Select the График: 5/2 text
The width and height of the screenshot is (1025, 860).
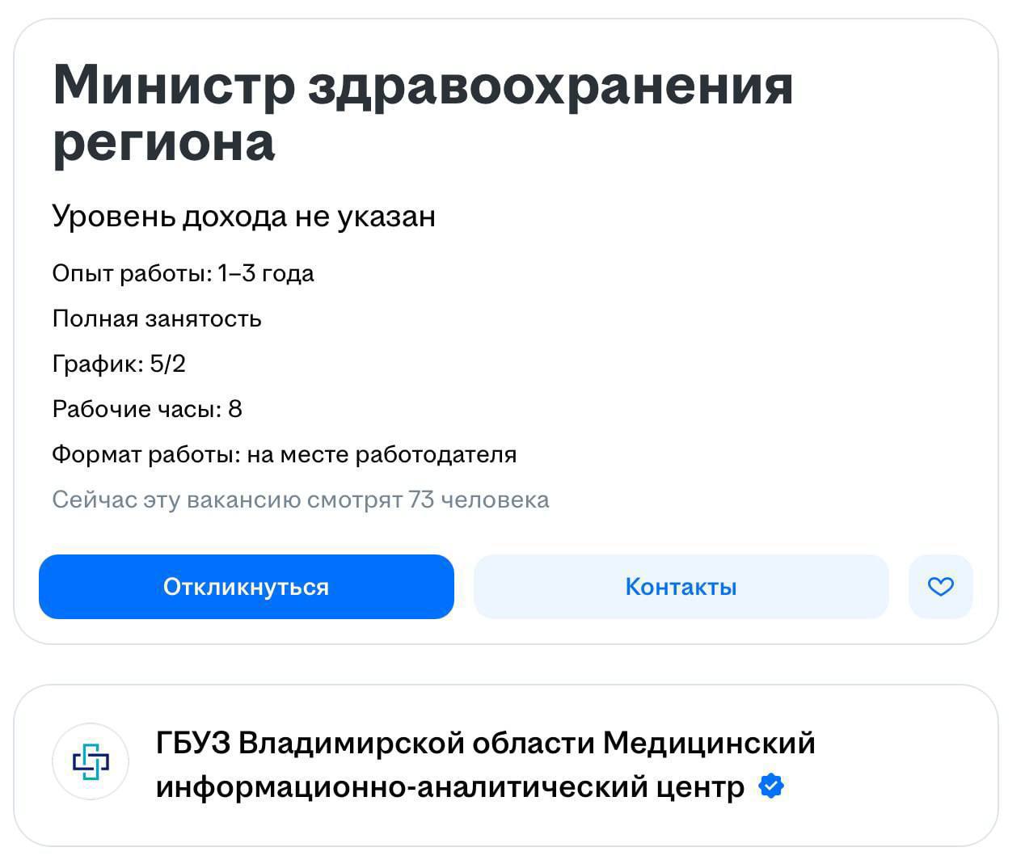[x=118, y=364]
